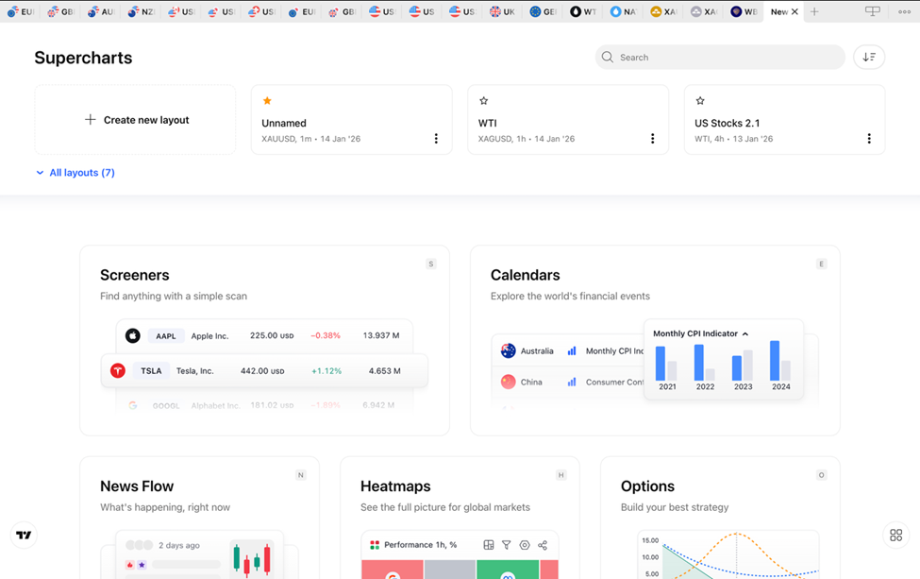Click Apple's −0.38% change value
Viewport: 920px width, 579px height.
coord(325,336)
